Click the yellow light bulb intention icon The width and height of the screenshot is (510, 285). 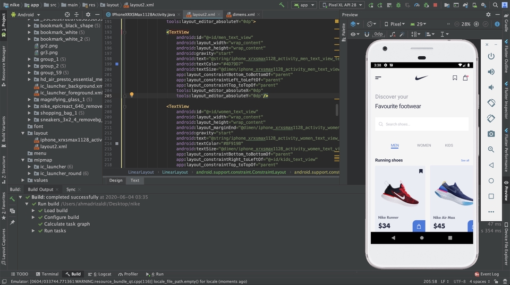click(132, 94)
